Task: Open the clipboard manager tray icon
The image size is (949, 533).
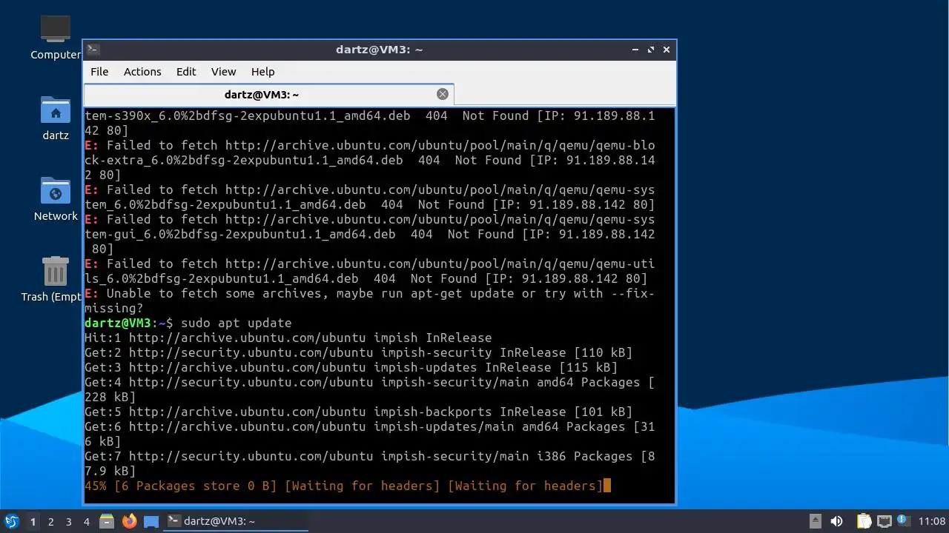Action: click(864, 521)
